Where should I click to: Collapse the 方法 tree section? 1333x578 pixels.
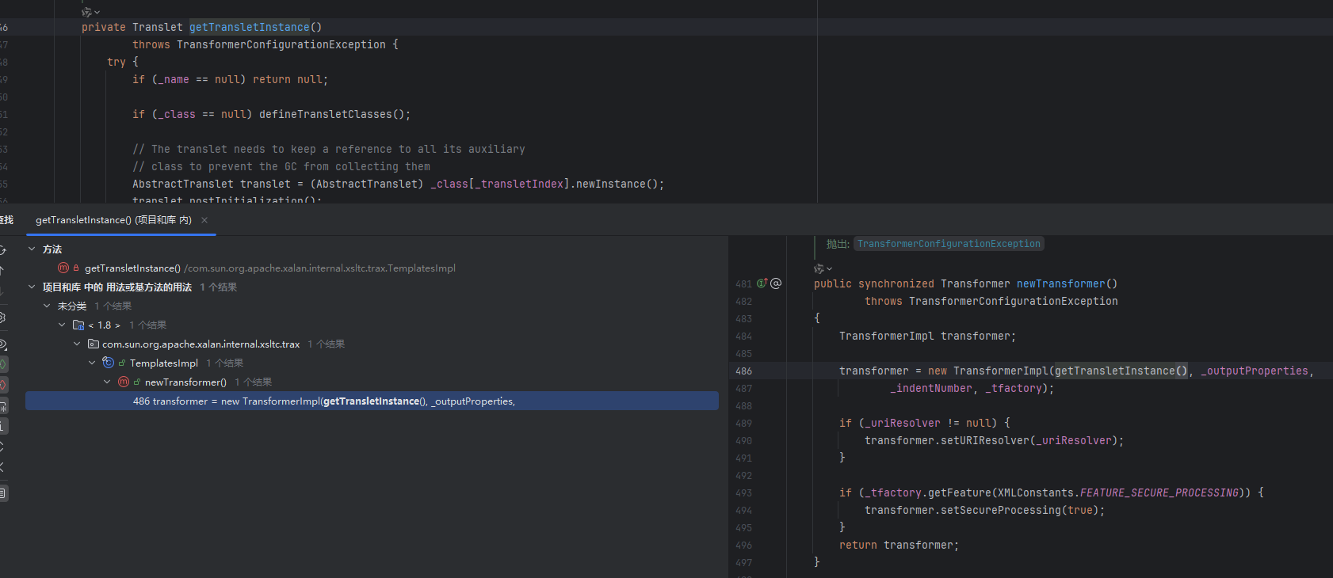coord(32,249)
